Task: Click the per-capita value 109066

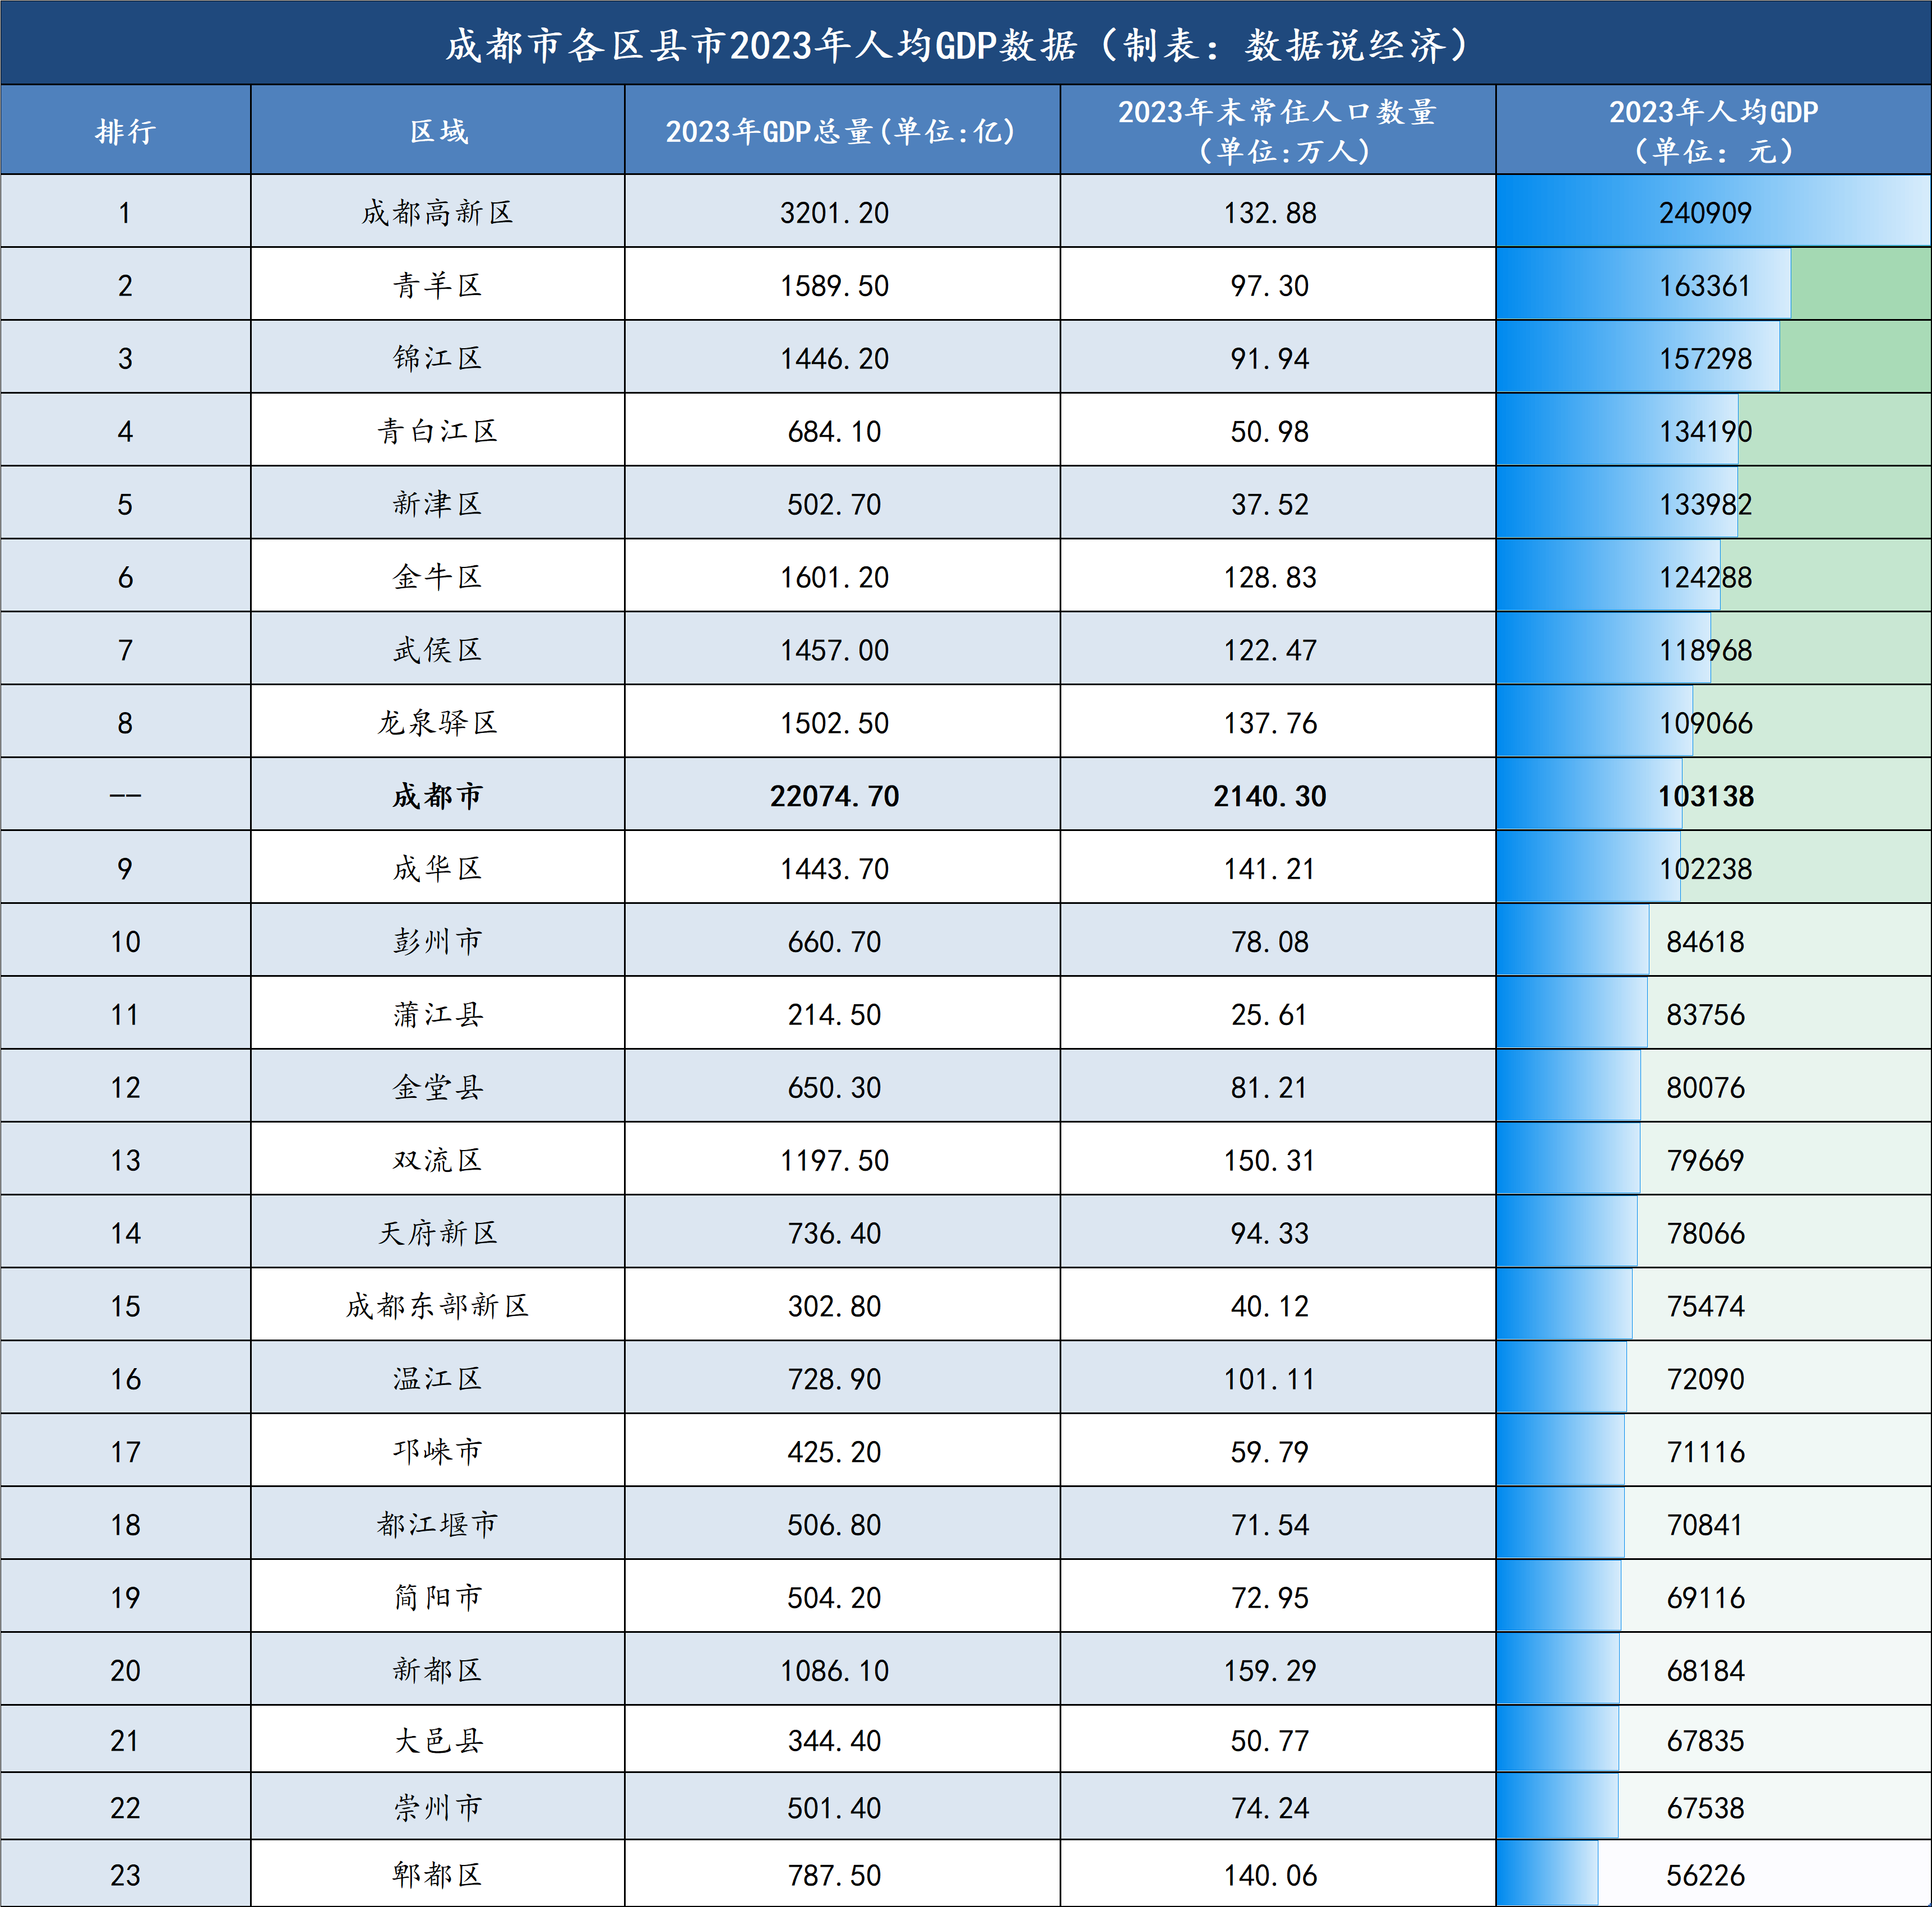Action: (1705, 724)
